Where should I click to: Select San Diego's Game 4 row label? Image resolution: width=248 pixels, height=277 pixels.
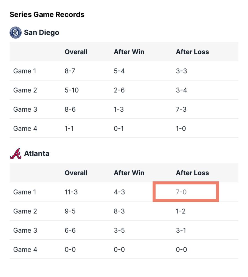pyautogui.click(x=25, y=129)
